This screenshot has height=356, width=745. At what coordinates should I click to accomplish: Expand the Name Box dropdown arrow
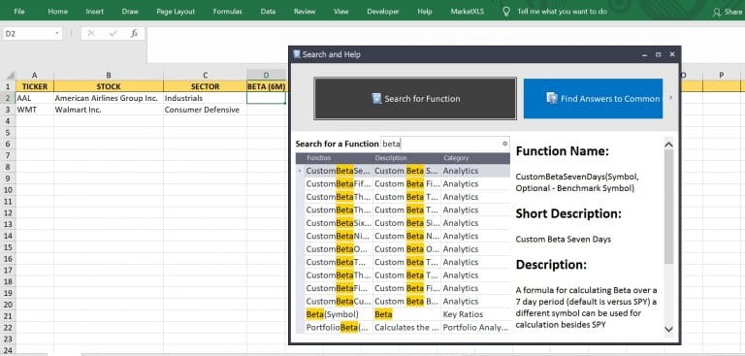pyautogui.click(x=57, y=34)
